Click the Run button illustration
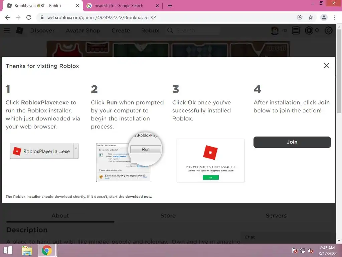Image resolution: width=342 pixels, height=257 pixels. point(146,149)
